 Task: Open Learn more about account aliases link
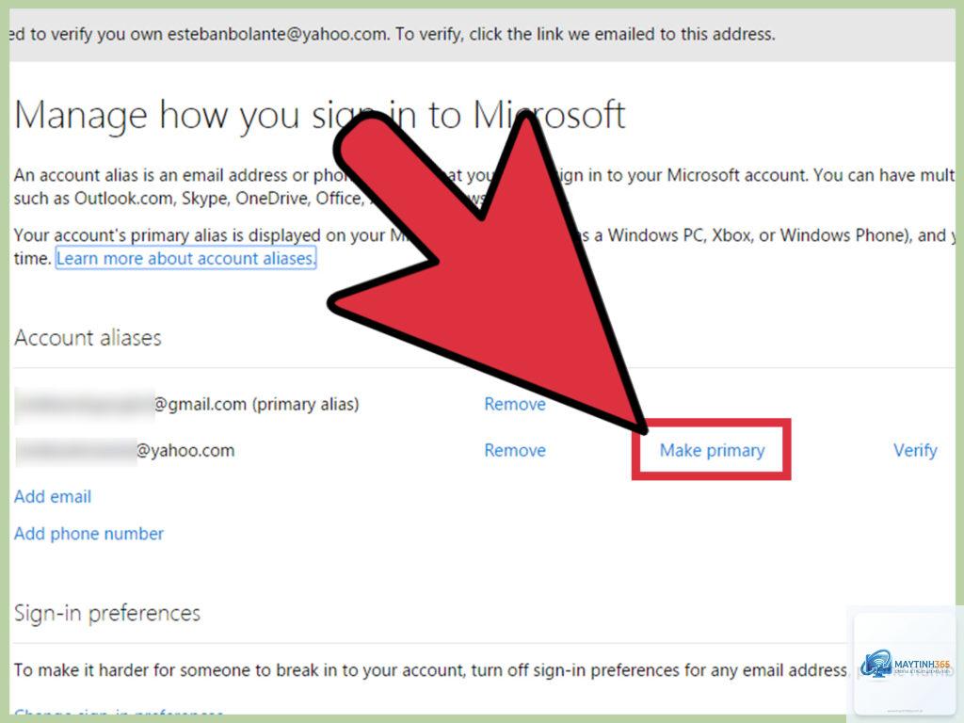pos(185,258)
